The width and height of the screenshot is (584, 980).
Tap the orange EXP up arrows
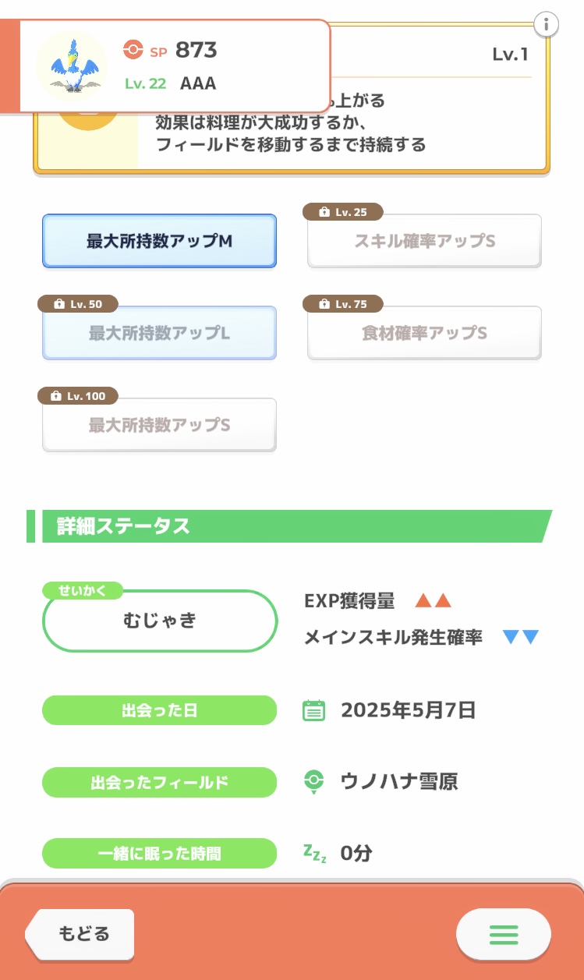433,601
